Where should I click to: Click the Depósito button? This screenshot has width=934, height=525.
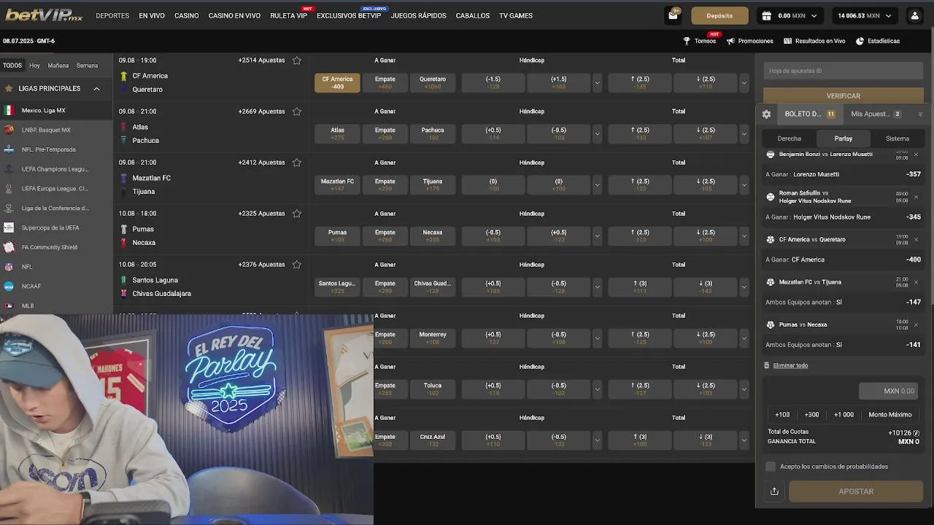(x=719, y=15)
